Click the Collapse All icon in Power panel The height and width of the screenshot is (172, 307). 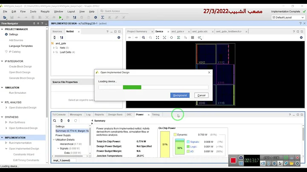tap(61, 120)
